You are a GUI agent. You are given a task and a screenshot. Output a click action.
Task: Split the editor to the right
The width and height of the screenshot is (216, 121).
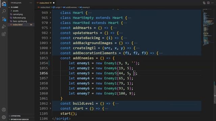(208, 3)
